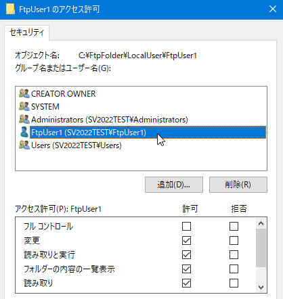
Task: Uncheck allow checkbox for 変更
Action: pos(186,240)
